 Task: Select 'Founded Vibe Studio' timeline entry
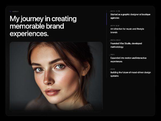126,45
